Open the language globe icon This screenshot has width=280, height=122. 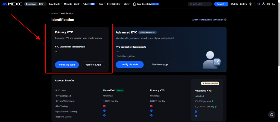tap(268, 4)
